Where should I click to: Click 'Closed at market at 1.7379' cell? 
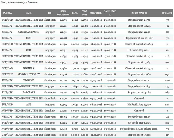click(x=139, y=68)
